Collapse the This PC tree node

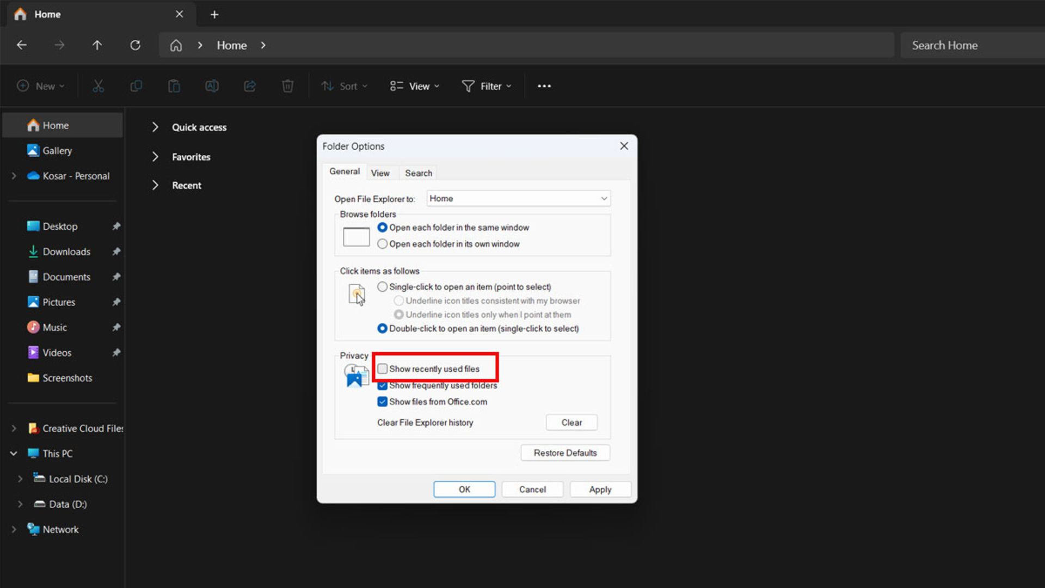[x=14, y=454]
